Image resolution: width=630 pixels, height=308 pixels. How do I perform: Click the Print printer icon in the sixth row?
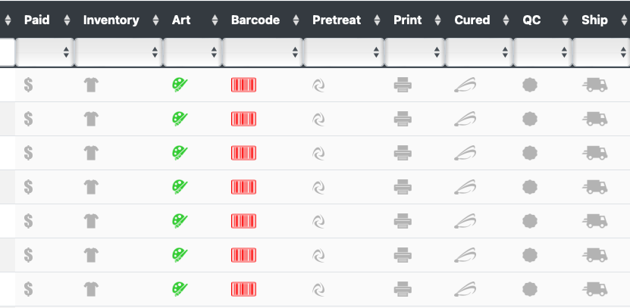pos(403,255)
